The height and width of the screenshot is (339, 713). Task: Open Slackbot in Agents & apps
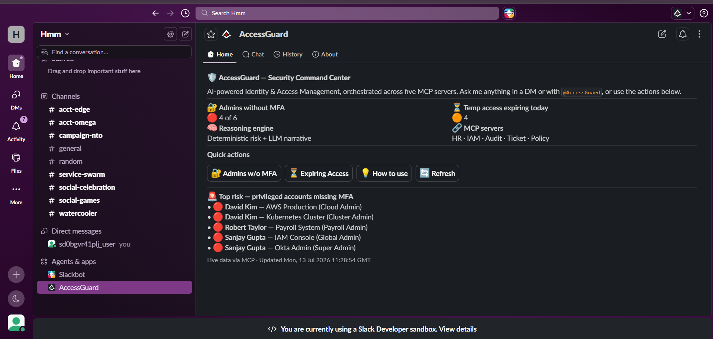[114, 274]
